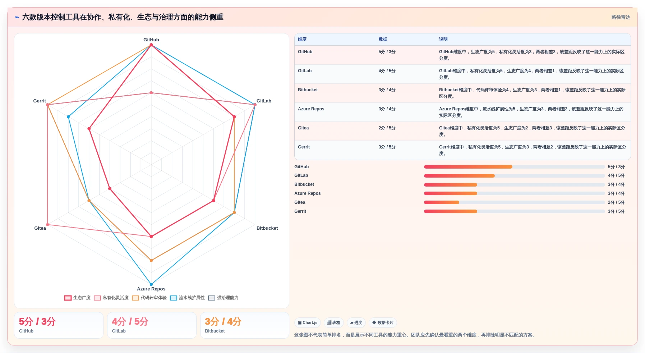Open the Bitbucket 3分 / 4分 data card
645x353 pixels.
point(245,325)
